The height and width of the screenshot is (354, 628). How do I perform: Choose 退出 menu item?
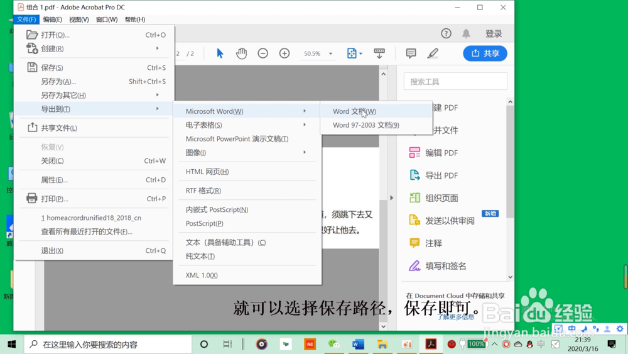[x=94, y=250]
